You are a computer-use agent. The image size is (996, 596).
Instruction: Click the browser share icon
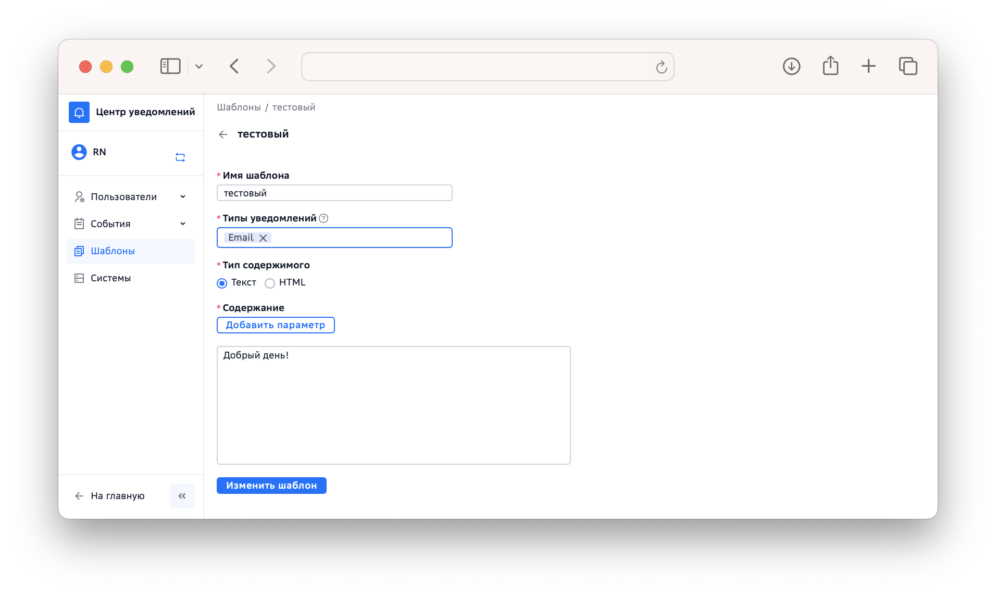pos(830,66)
